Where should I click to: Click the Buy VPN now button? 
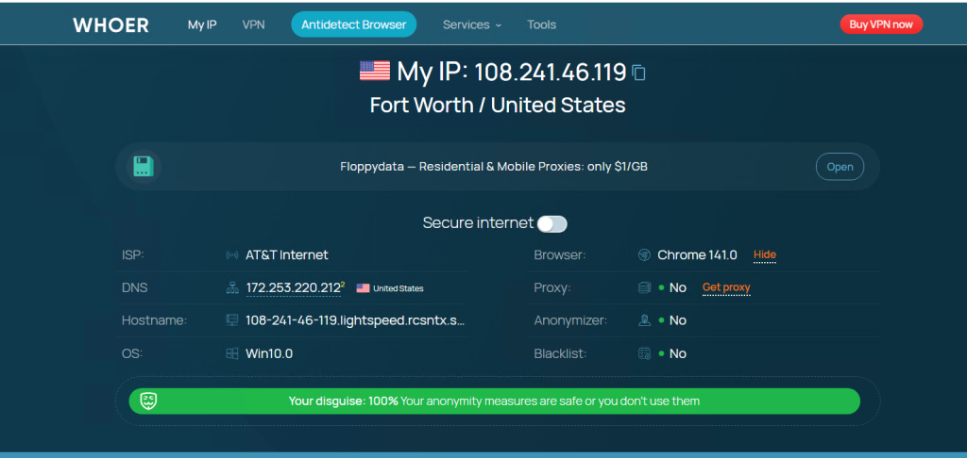pos(880,25)
